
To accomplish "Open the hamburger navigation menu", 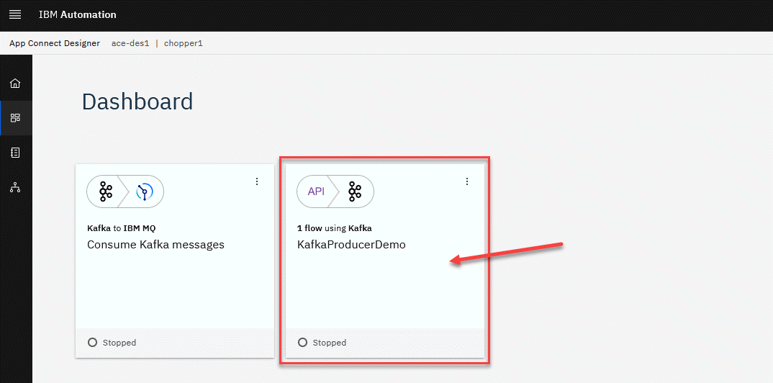I will coord(15,15).
